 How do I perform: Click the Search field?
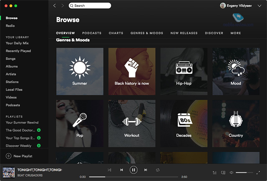point(90,5)
